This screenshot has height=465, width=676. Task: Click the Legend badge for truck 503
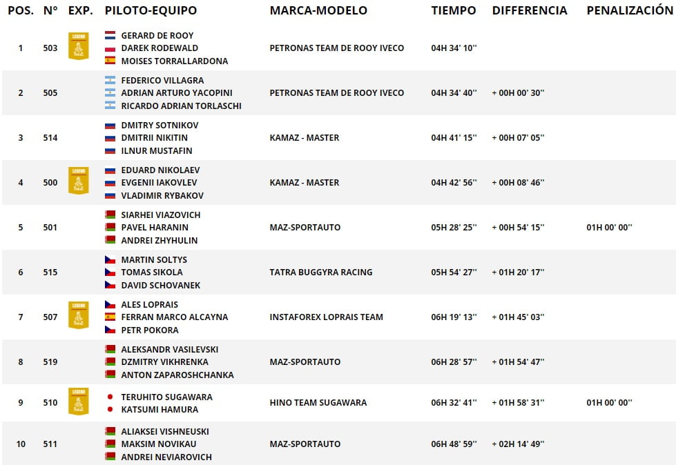[x=79, y=46]
